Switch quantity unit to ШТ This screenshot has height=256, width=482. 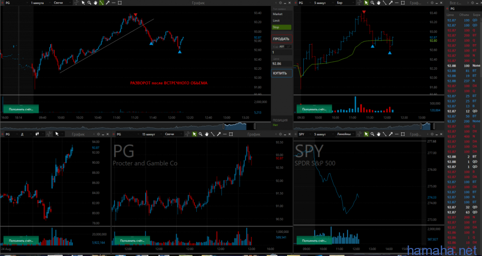(x=289, y=47)
